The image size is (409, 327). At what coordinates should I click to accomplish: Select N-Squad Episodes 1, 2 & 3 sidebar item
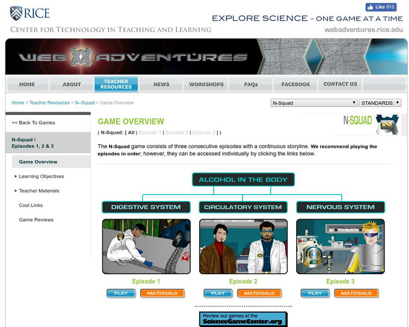click(48, 143)
